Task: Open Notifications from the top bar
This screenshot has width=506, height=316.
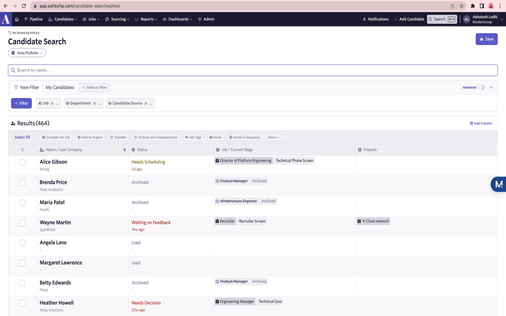Action: pyautogui.click(x=375, y=19)
